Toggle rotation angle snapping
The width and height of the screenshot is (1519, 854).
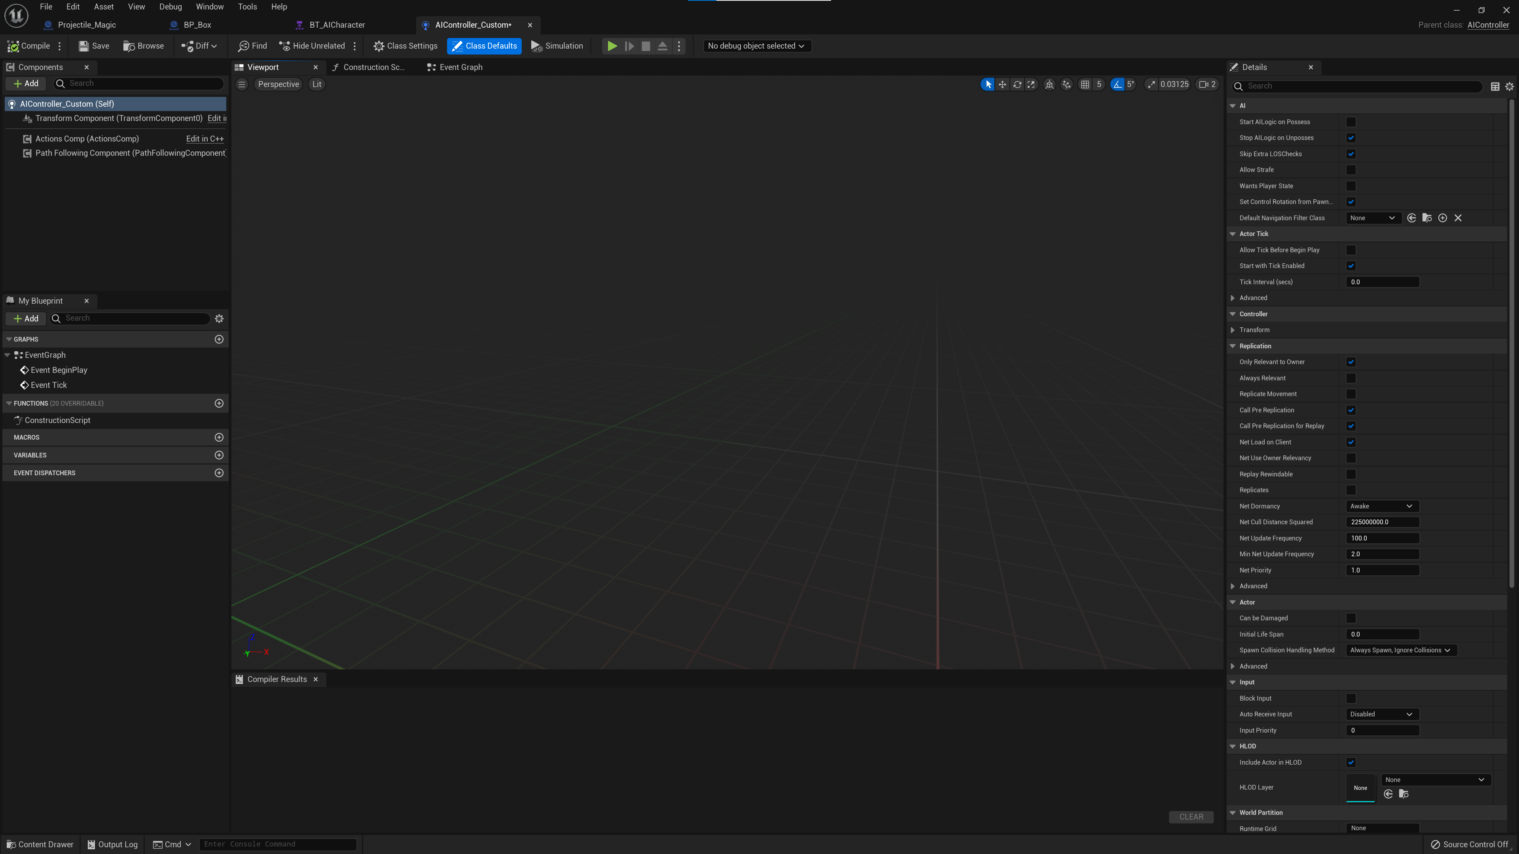pyautogui.click(x=1117, y=84)
